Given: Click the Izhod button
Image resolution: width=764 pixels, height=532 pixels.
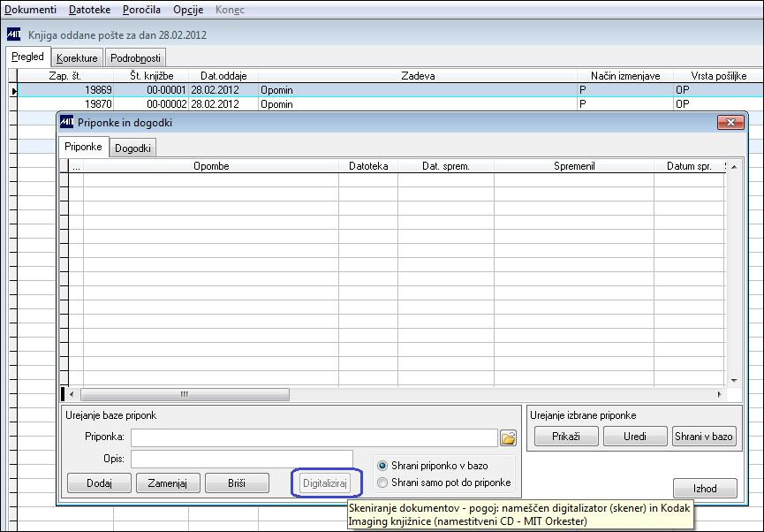Looking at the screenshot, I should point(705,488).
